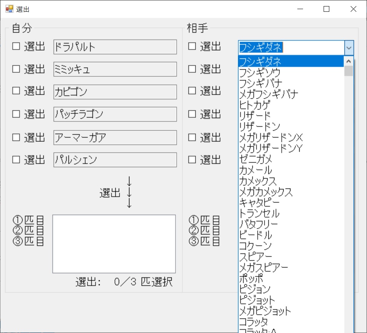This screenshot has width=367, height=333.
Task: Check second 選出 box under 相手
Action: pos(192,69)
